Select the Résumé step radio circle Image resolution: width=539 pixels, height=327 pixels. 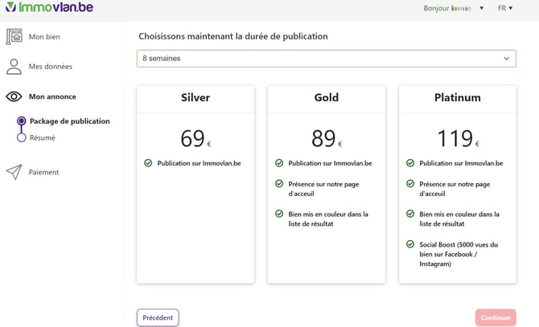point(22,138)
